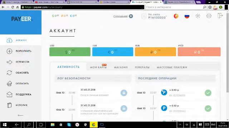Viewport: 229px width, 128px height.
Task: Switch to Рефералы tab
Action: (142, 67)
